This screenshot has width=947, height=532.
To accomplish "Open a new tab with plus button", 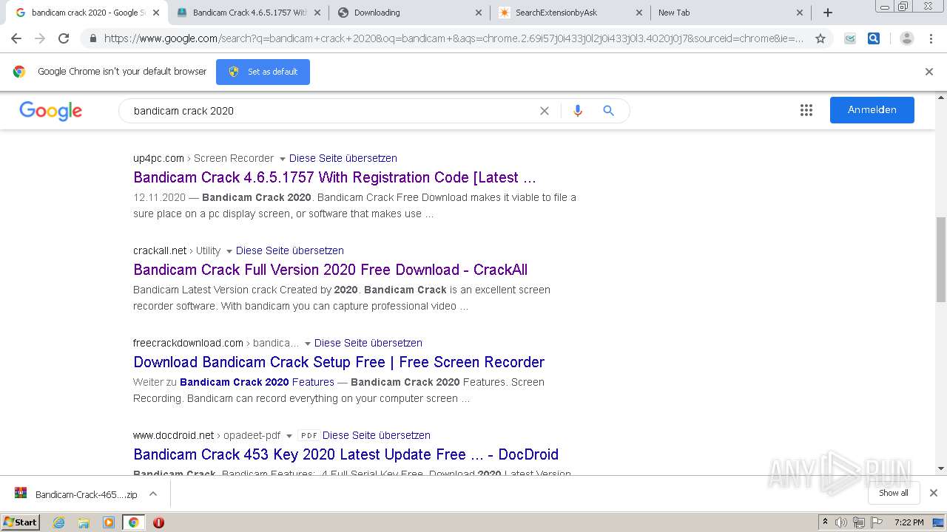I will pyautogui.click(x=828, y=13).
